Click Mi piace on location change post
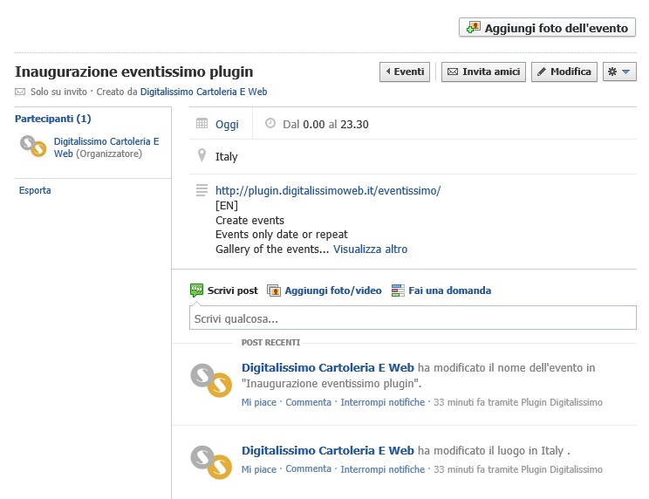This screenshot has width=649, height=499. [259, 469]
